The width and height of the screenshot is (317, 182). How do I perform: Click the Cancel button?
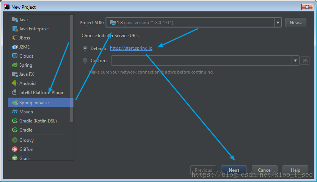(265, 170)
